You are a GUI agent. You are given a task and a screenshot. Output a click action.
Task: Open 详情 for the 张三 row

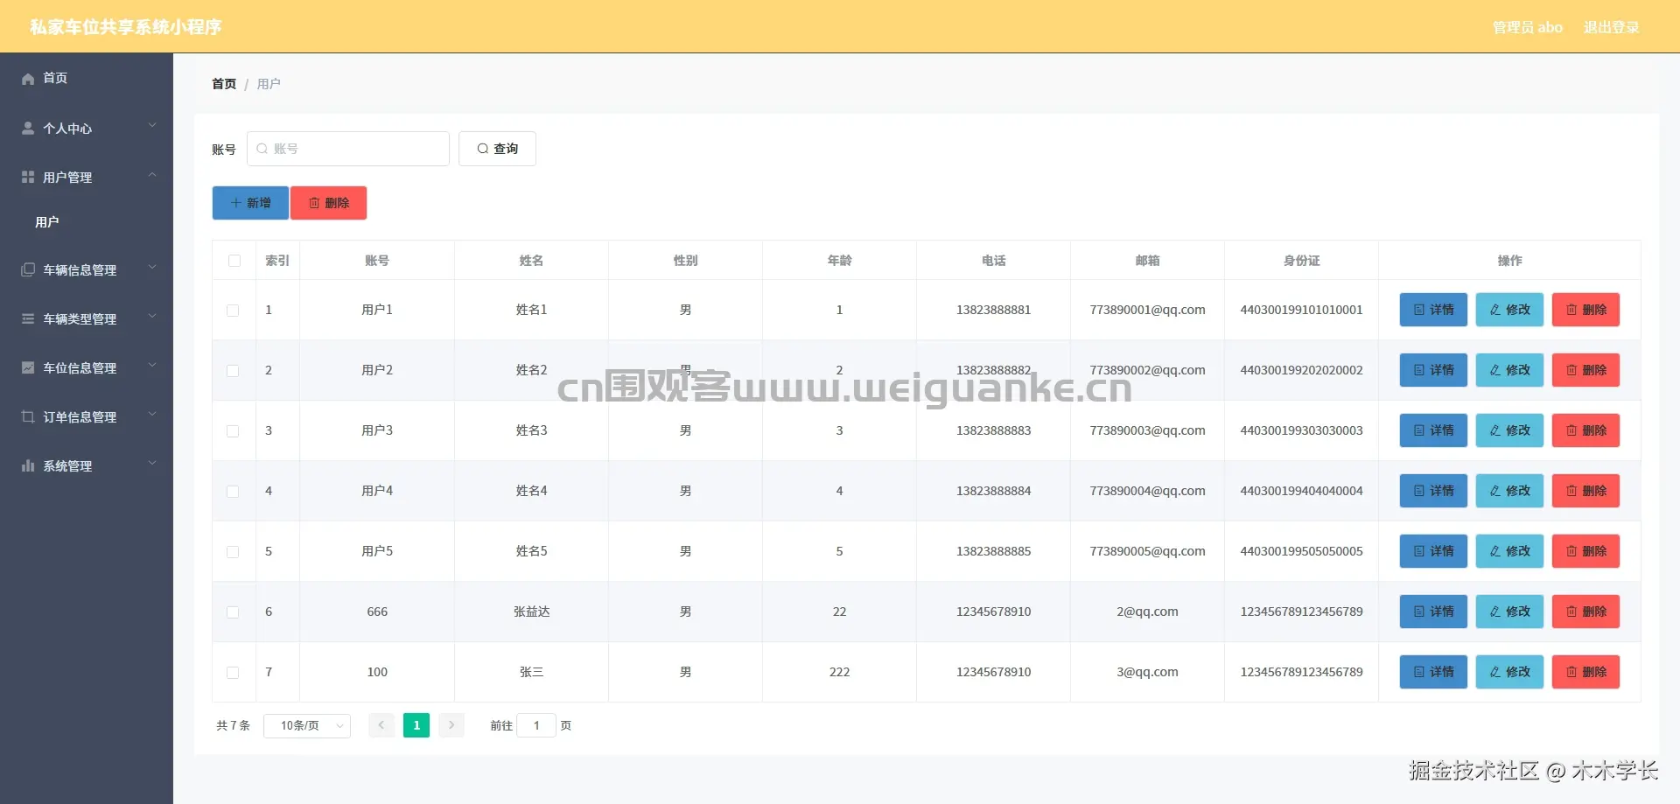pos(1433,672)
